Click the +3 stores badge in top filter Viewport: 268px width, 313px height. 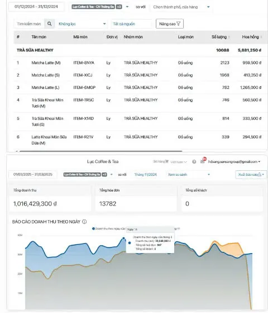click(x=119, y=7)
